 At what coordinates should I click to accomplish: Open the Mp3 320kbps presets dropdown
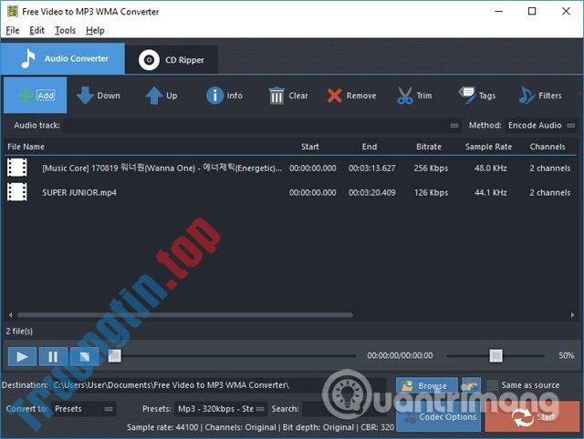point(221,409)
